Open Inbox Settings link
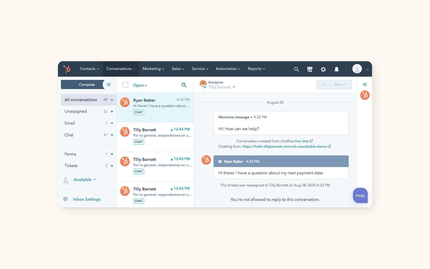This screenshot has height=269, width=430. point(87,199)
